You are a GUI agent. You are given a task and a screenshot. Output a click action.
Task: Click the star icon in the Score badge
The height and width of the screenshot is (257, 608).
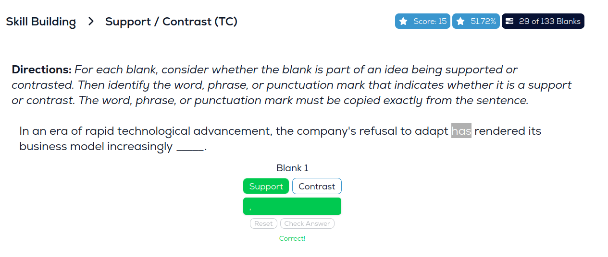[x=404, y=22]
